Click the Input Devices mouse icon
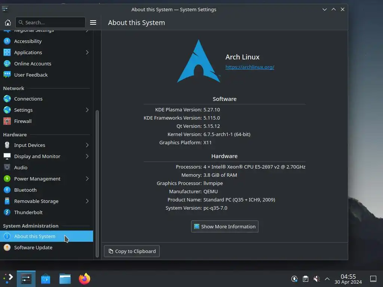 click(7, 145)
